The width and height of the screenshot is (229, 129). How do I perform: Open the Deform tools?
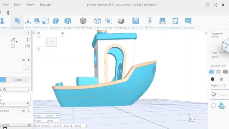point(55,23)
